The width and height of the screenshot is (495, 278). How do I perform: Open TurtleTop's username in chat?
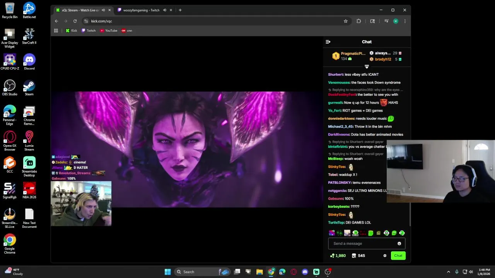pyautogui.click(x=336, y=222)
